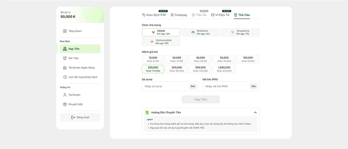The width and height of the screenshot is (348, 149).
Task: Click Dán button beside serial number field
Action: (193, 86)
